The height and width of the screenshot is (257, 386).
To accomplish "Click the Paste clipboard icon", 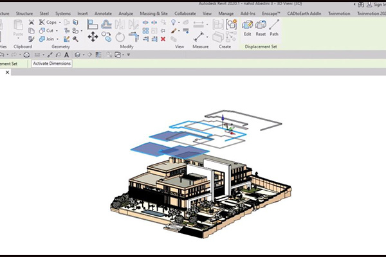I will coord(18,25).
